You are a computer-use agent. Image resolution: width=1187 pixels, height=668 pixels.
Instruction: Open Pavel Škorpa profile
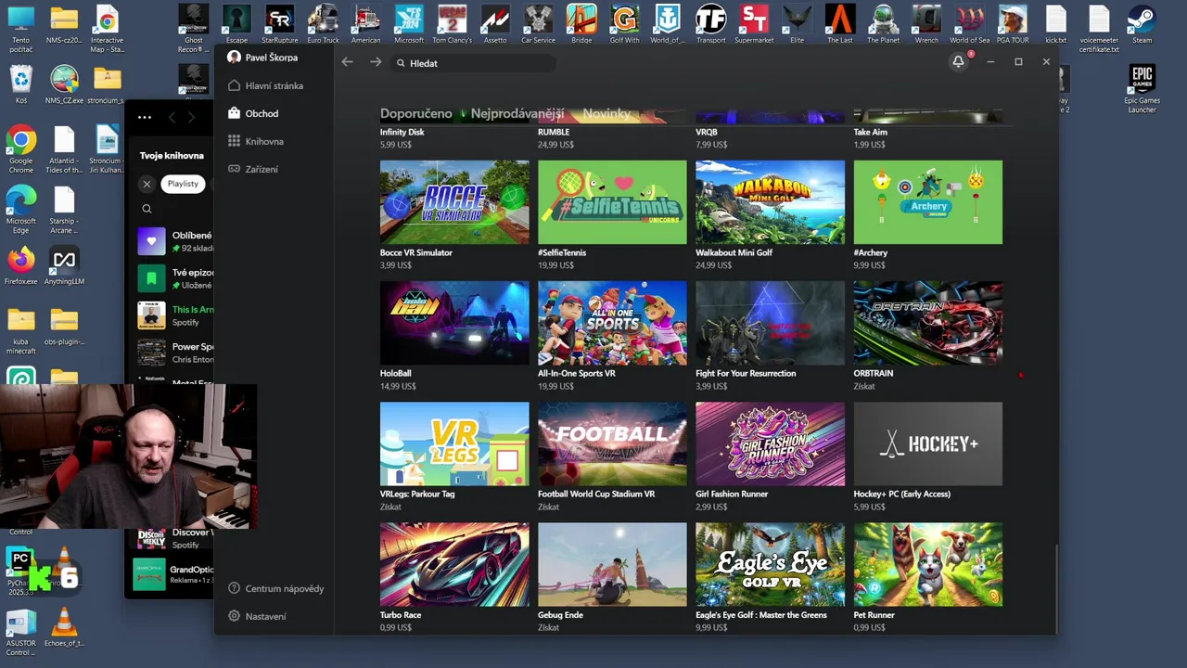point(262,58)
